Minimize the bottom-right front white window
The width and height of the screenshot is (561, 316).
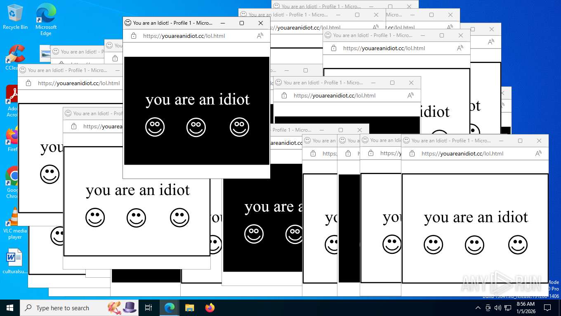click(x=501, y=141)
